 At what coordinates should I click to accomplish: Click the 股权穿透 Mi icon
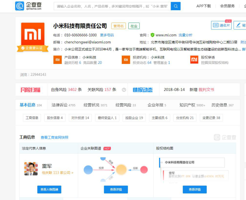194,60
